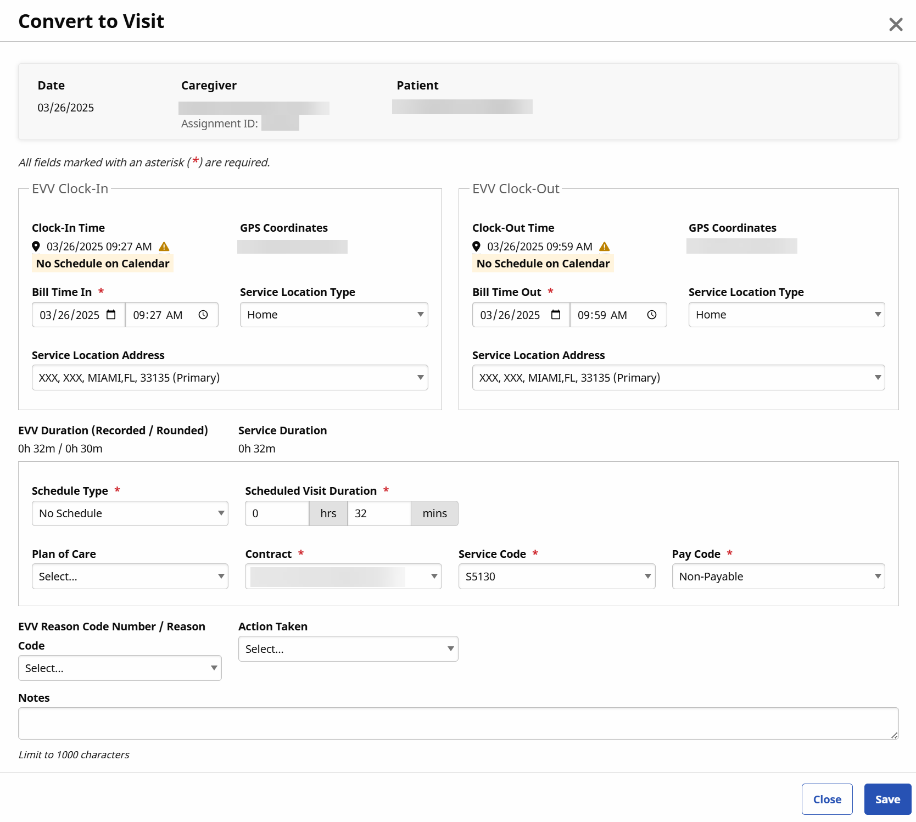916x822 pixels.
Task: Click the warning triangle next to Clock-In Time
Action: coord(164,247)
